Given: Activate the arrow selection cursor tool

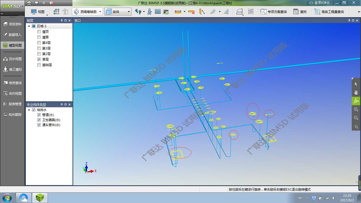Looking at the screenshot, I should coord(356,84).
